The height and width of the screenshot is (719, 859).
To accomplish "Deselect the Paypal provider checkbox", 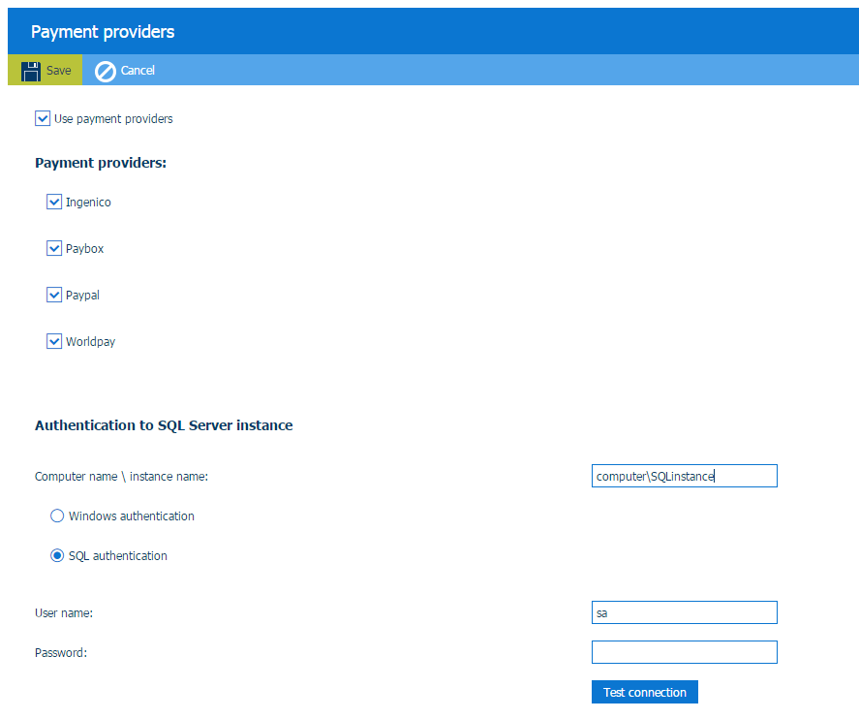I will [54, 296].
